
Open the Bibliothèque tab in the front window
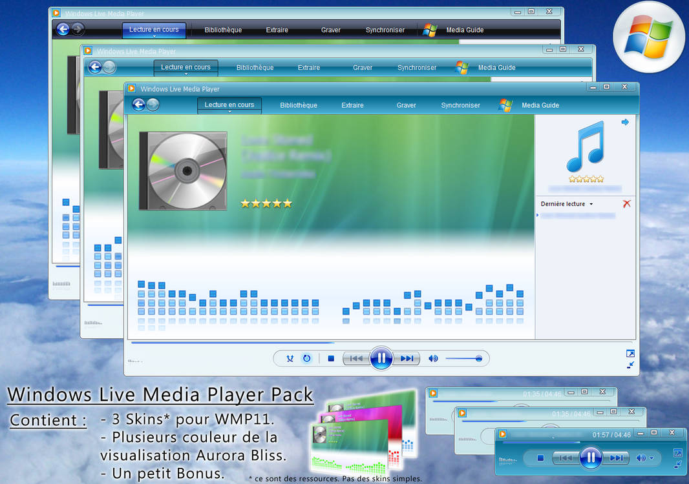299,105
